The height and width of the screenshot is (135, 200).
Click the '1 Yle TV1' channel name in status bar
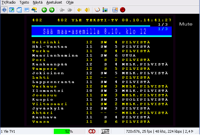pos(8,131)
